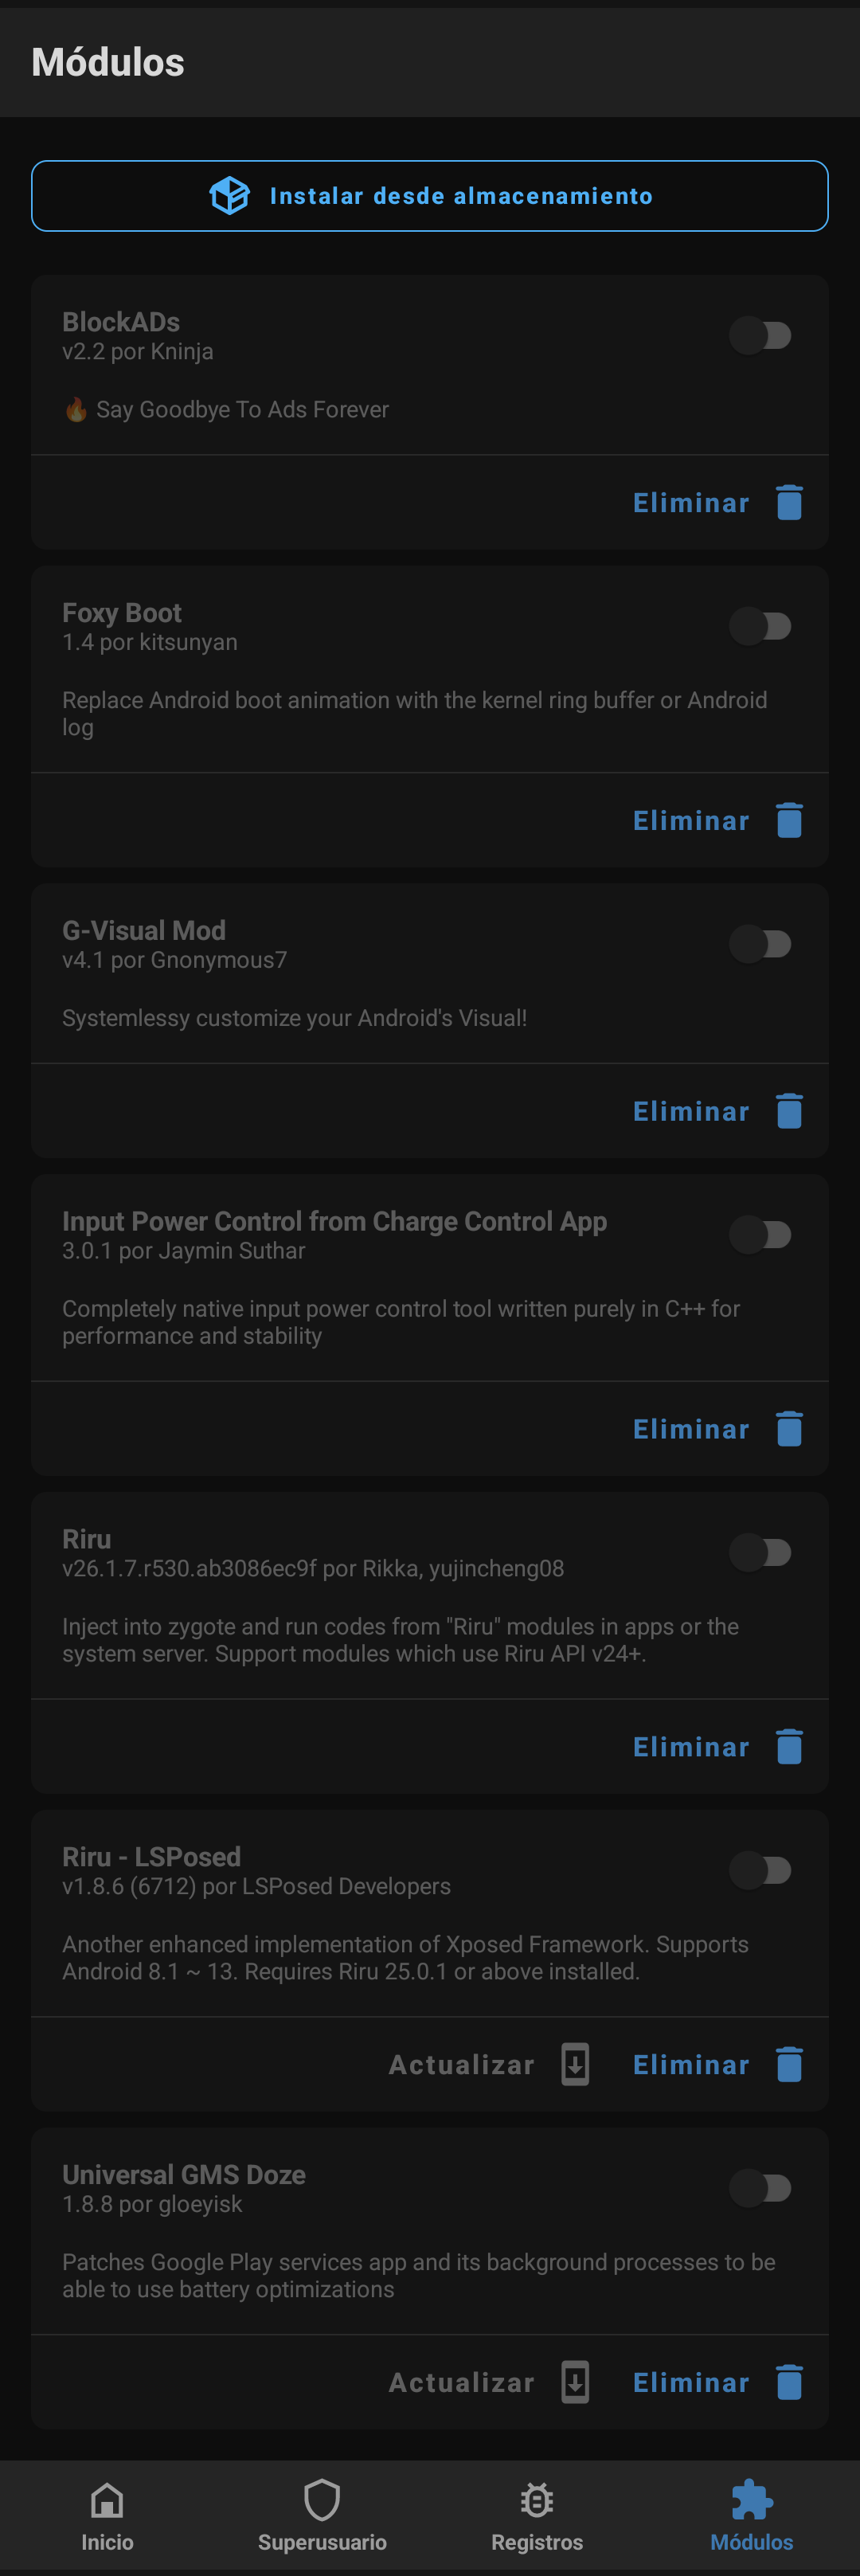Enable the BlockADs module toggle
860x2576 pixels.
760,335
